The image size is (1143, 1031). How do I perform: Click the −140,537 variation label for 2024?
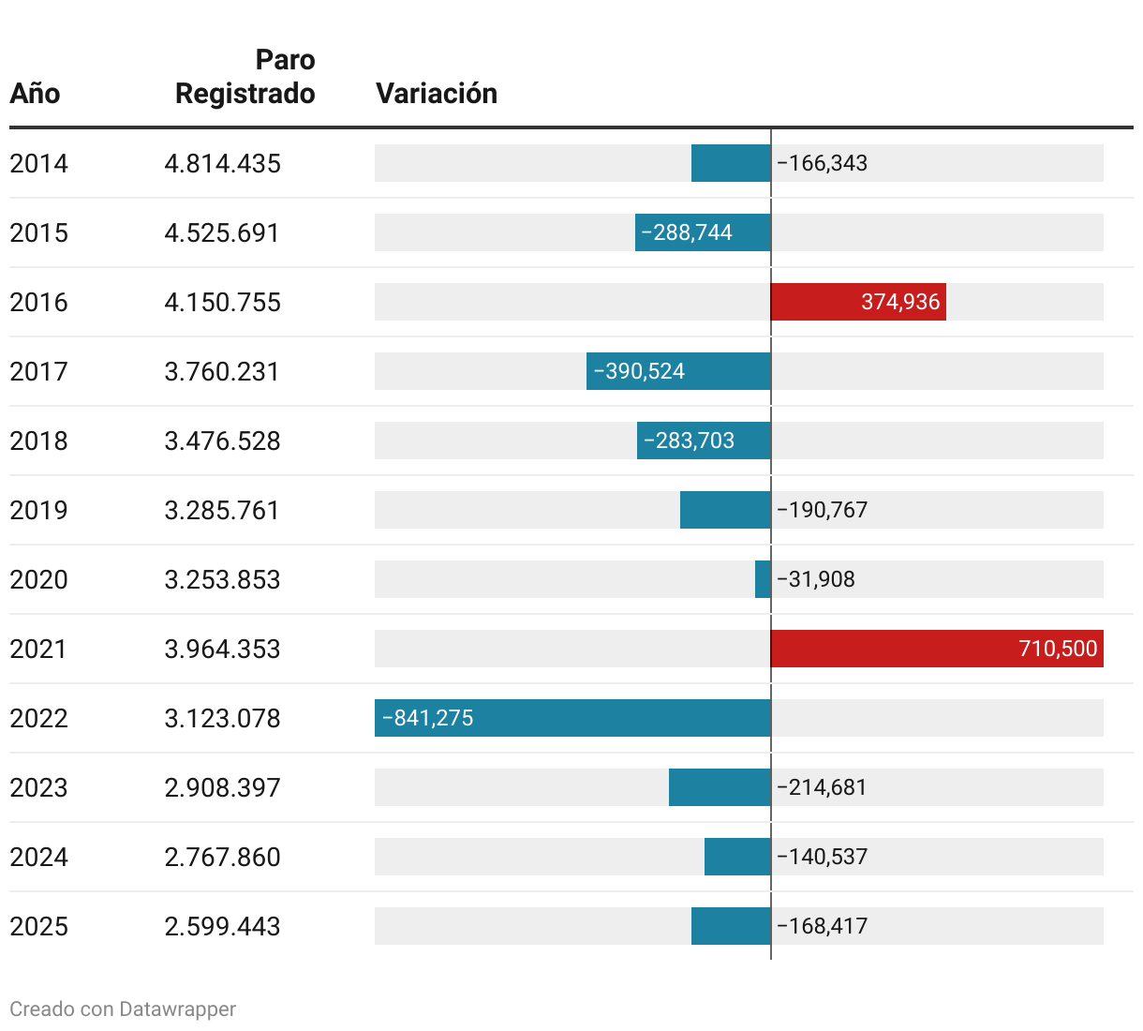pyautogui.click(x=822, y=857)
